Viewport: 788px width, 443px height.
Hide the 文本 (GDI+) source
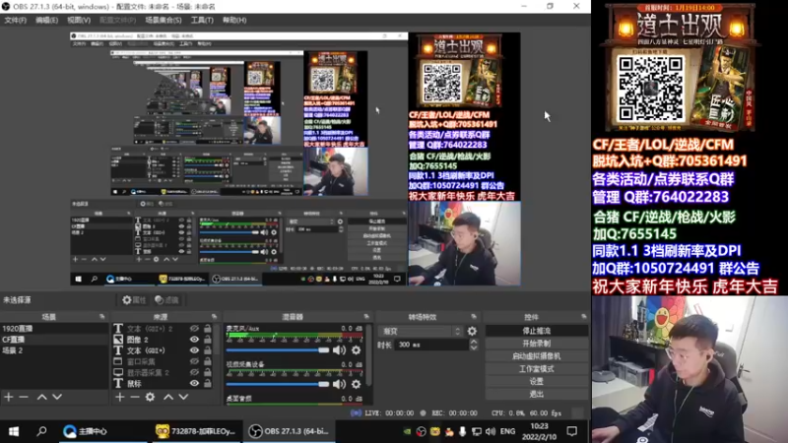coord(194,350)
